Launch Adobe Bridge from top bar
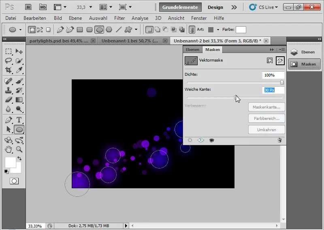This screenshot has width=324, height=230. coord(28,7)
